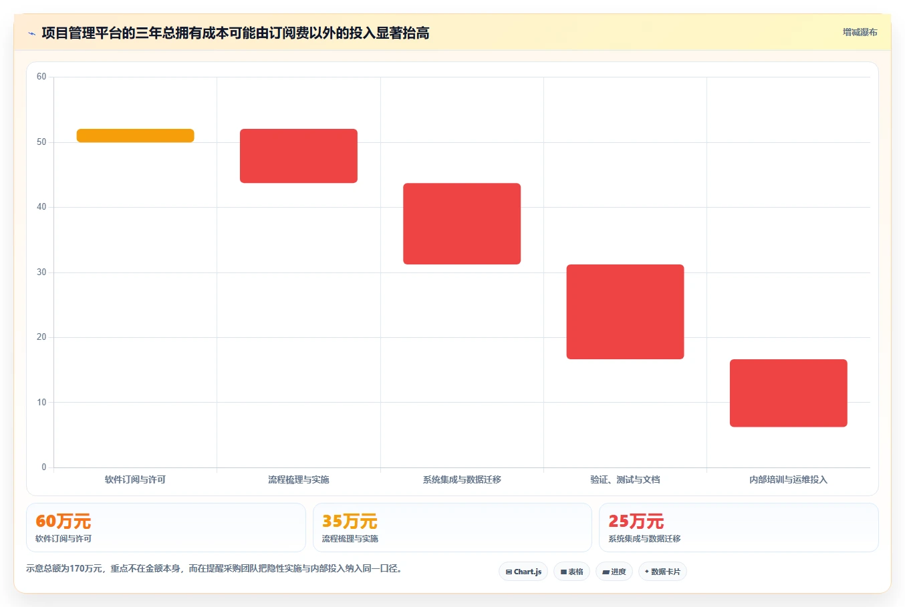This screenshot has height=607, width=905.
Task: Select the red 系统集成与数据迁移 bar
Action: [462, 224]
